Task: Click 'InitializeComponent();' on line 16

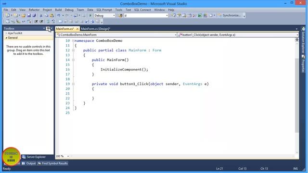Action: (x=124, y=70)
